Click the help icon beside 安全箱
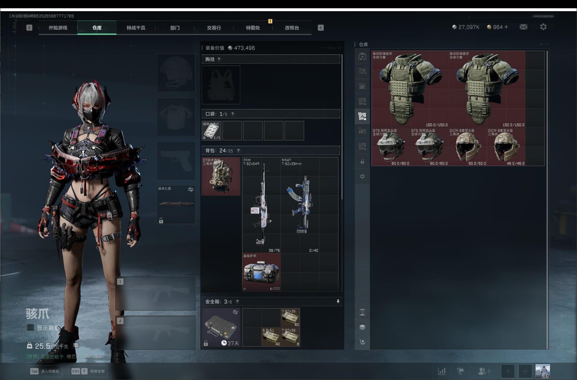 (237, 302)
